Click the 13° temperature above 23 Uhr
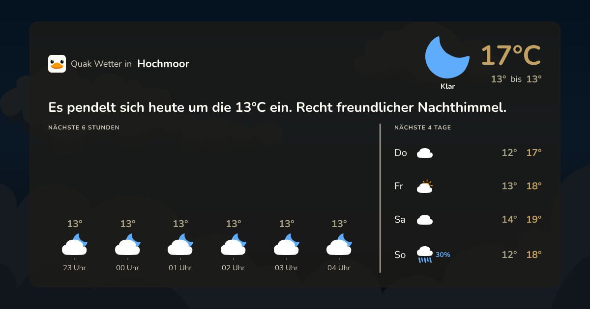Screen dimensions: 590x309 75,224
